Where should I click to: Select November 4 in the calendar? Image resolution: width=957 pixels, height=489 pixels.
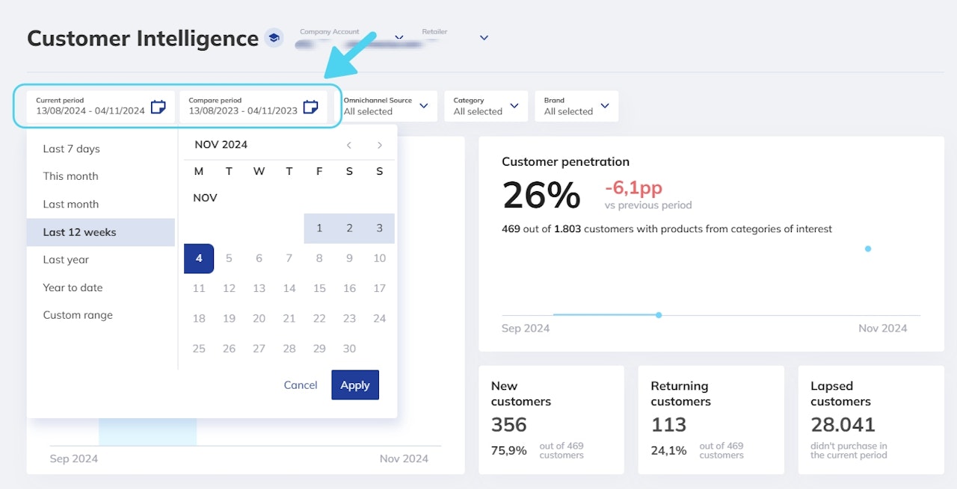199,258
